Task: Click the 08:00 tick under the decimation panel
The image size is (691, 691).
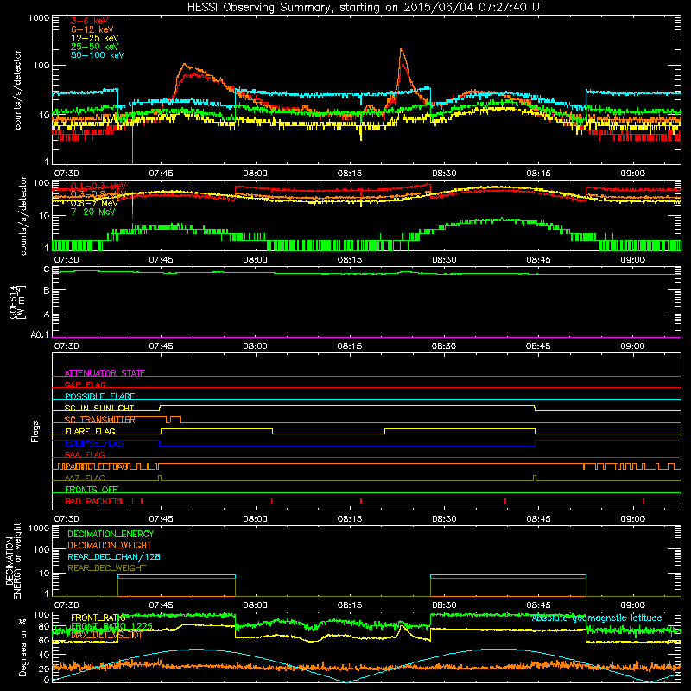Action: point(255,605)
